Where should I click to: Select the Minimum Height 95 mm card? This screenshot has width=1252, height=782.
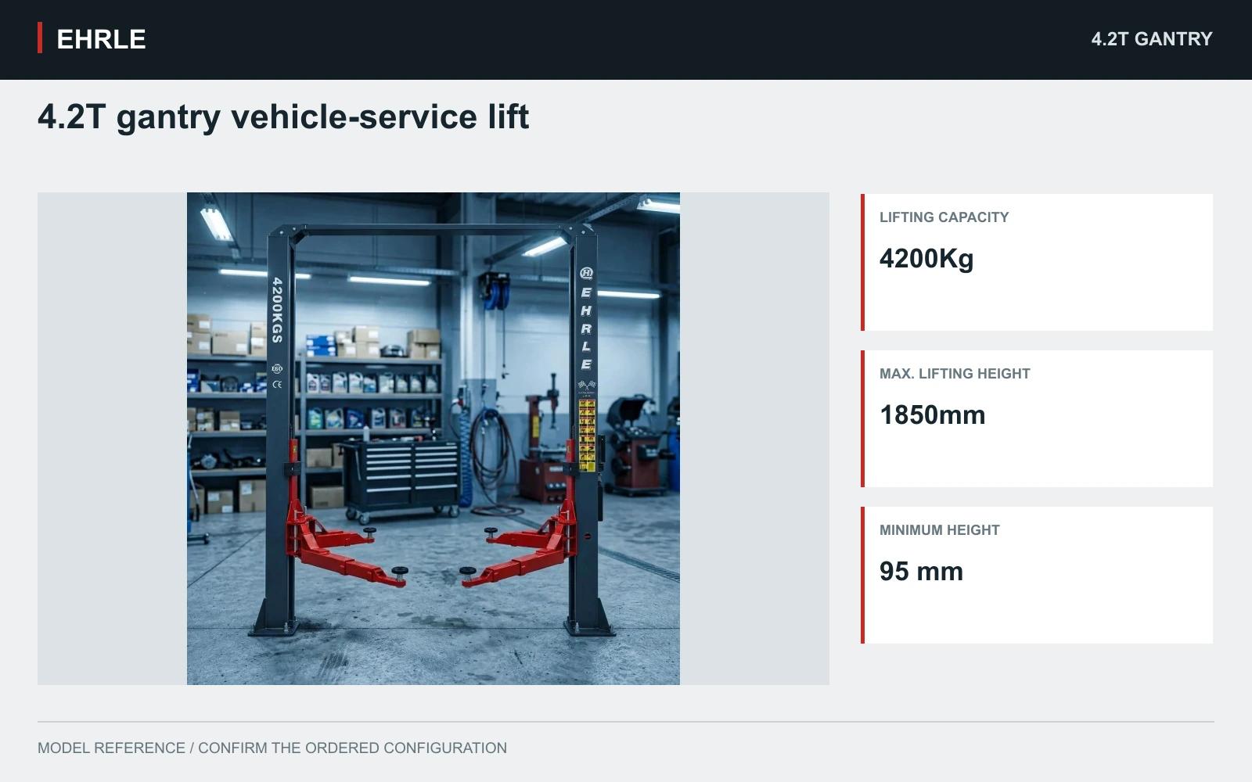(x=1037, y=575)
